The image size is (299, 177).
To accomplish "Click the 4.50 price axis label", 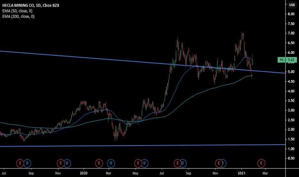I will (x=291, y=81).
